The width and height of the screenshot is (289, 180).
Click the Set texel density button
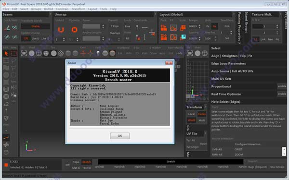(x=227, y=38)
